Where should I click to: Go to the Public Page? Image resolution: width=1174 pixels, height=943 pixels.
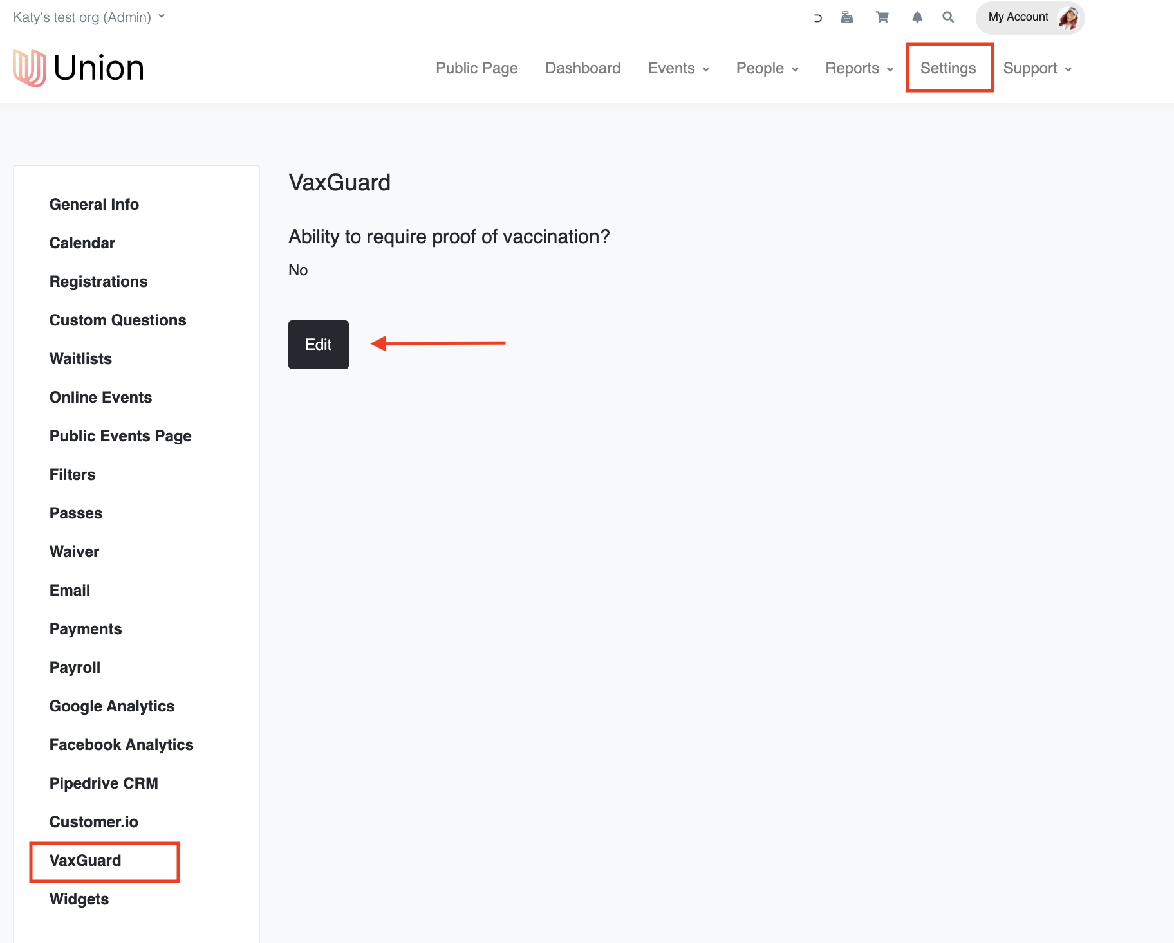pyautogui.click(x=477, y=68)
